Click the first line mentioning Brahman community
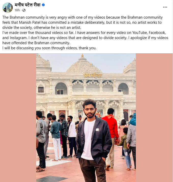 click(x=83, y=17)
